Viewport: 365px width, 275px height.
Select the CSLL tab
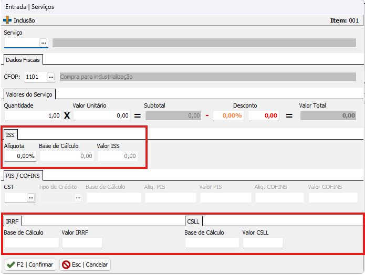pos(194,221)
